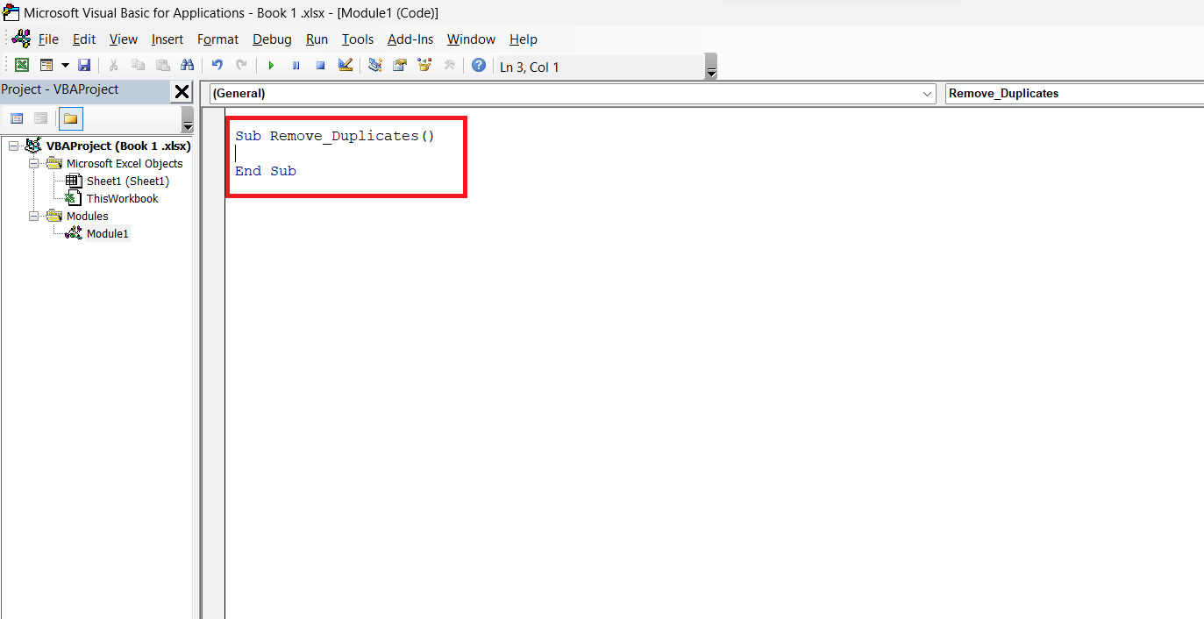Open VBA Help question mark icon
This screenshot has width=1204, height=619.
479,66
